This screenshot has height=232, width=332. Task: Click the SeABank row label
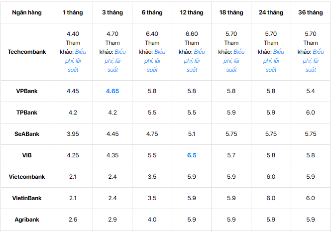pyautogui.click(x=27, y=134)
